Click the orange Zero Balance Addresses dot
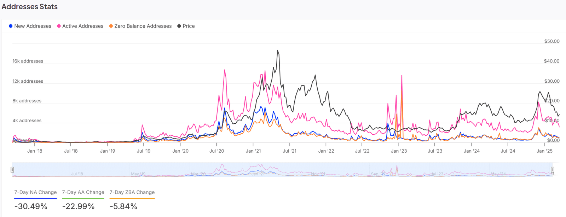The width and height of the screenshot is (566, 217). pyautogui.click(x=111, y=26)
